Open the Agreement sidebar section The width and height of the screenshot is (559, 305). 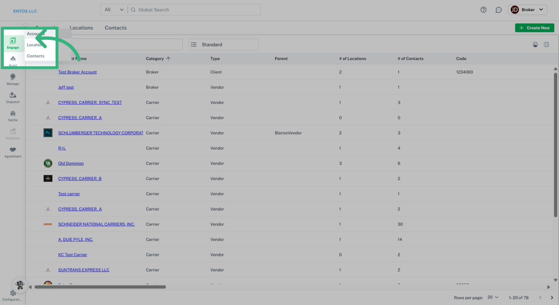point(13,152)
